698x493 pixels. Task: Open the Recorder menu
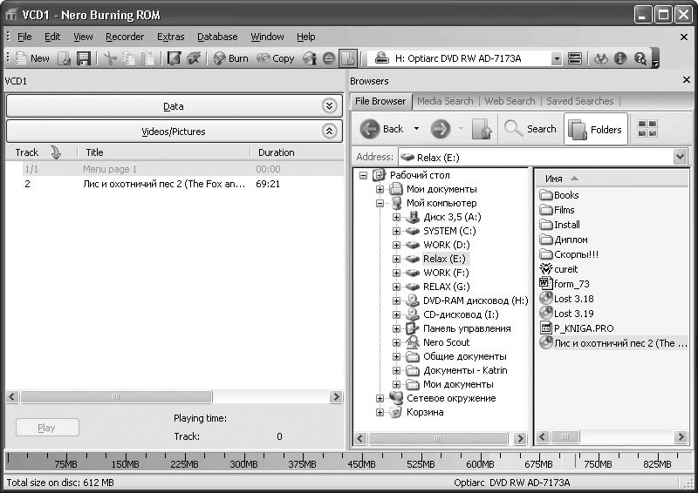pyautogui.click(x=125, y=37)
